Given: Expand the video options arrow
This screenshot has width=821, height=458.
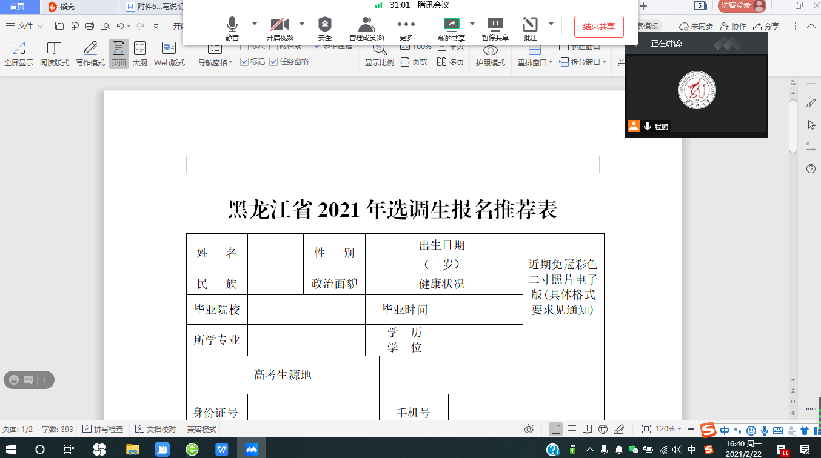Looking at the screenshot, I should click(x=302, y=24).
